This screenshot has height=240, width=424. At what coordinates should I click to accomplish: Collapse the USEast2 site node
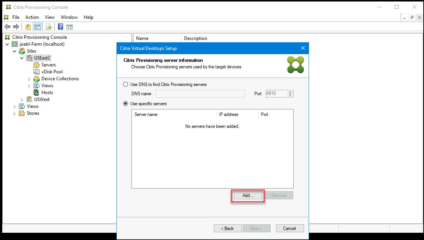[22, 58]
